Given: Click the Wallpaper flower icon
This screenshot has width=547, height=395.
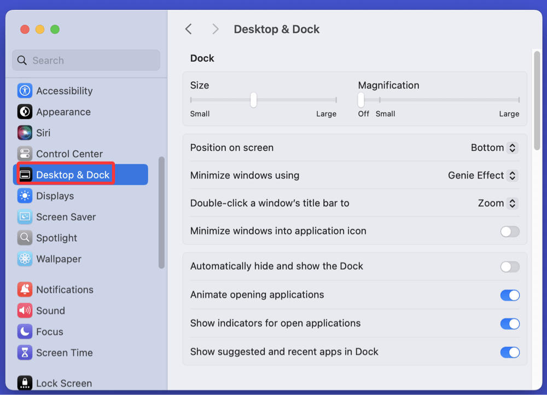Looking at the screenshot, I should [25, 259].
